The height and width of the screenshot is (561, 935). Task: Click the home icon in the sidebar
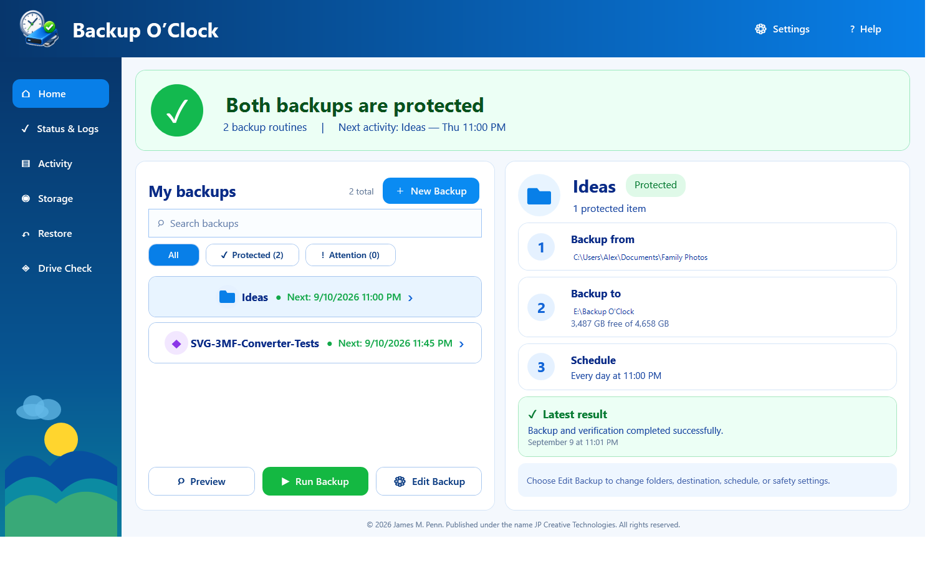click(26, 94)
